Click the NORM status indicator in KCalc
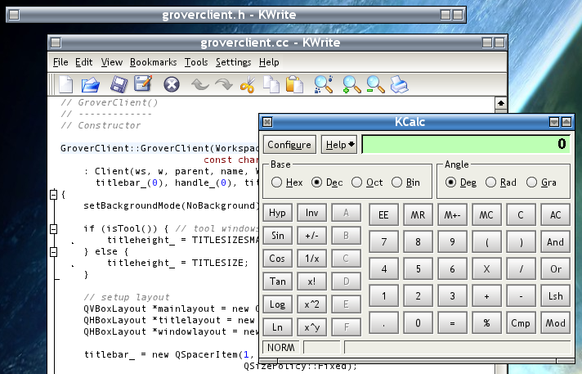This screenshot has width=582, height=374. click(281, 347)
